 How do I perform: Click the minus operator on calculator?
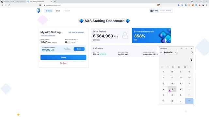tap(189, 89)
